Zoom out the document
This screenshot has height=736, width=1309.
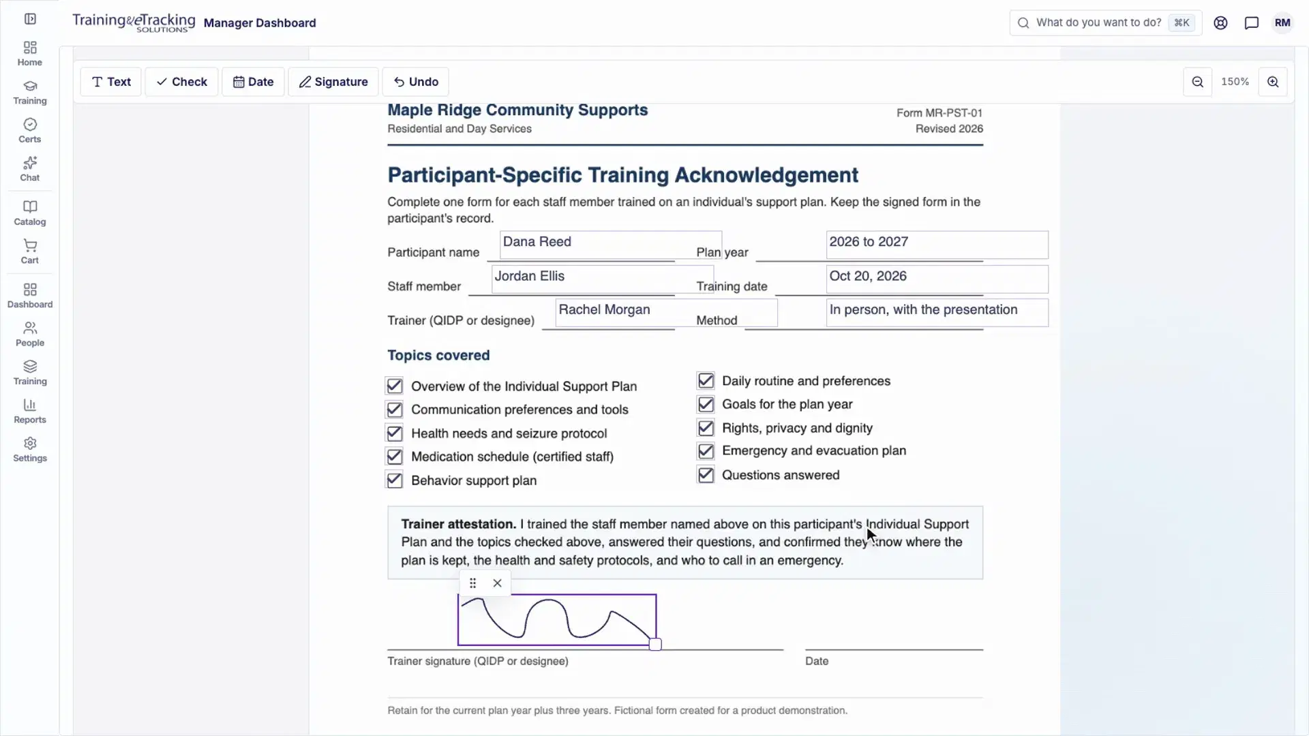click(1198, 82)
